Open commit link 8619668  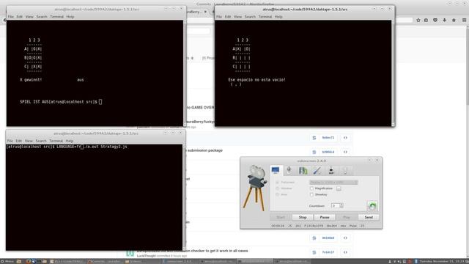coord(328,238)
